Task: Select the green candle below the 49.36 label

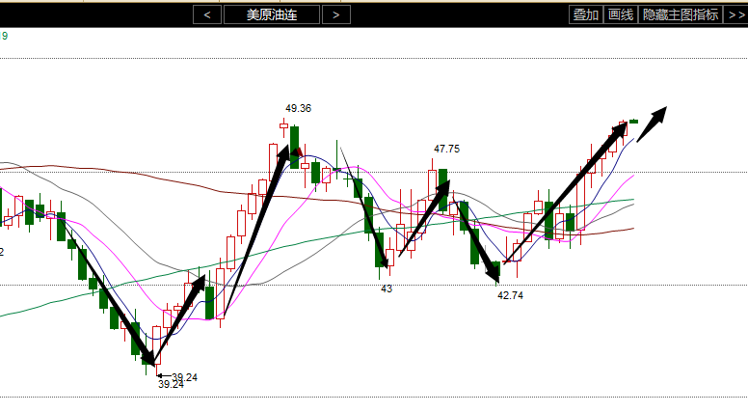Action: pos(295,146)
